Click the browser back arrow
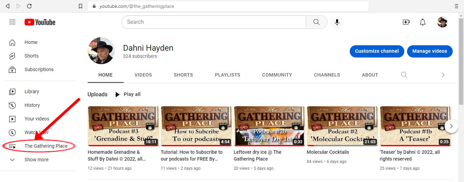Image resolution: width=464 pixels, height=182 pixels. pos(8,6)
